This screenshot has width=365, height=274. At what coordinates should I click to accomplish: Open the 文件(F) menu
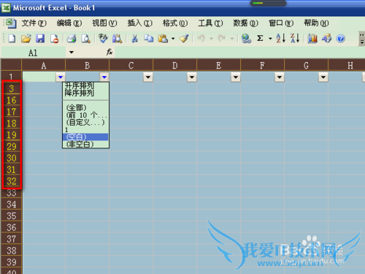click(x=34, y=23)
